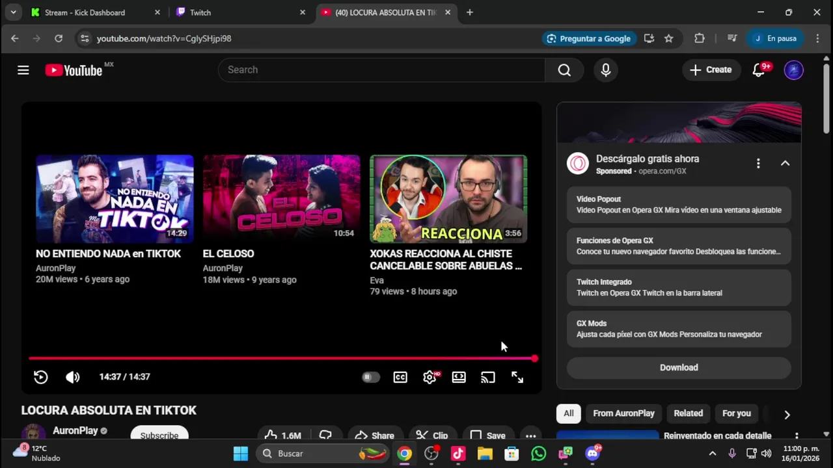Toggle closed captions on the video
Image resolution: width=833 pixels, height=468 pixels.
click(x=400, y=377)
